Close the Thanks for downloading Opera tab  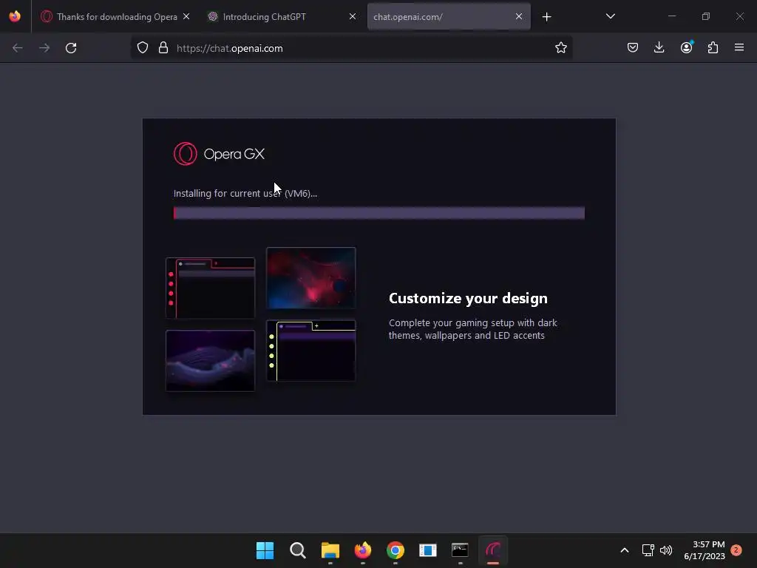point(186,16)
